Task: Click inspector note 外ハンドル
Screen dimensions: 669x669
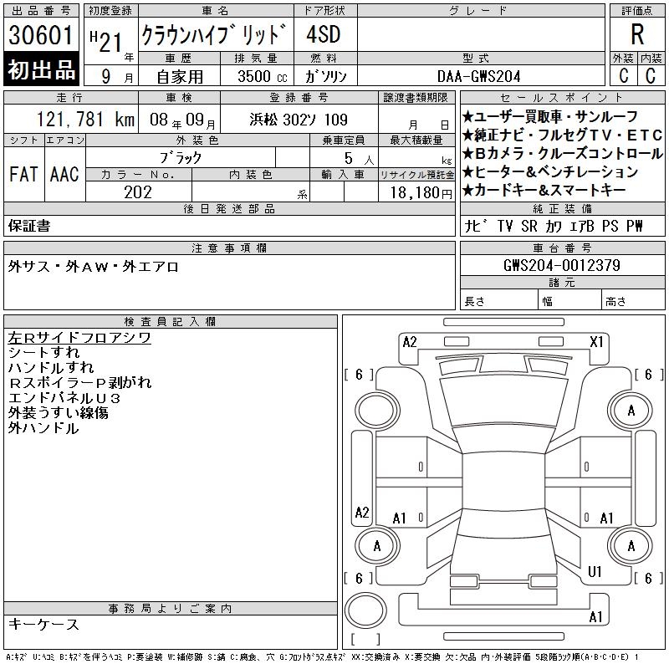Action: [x=43, y=428]
